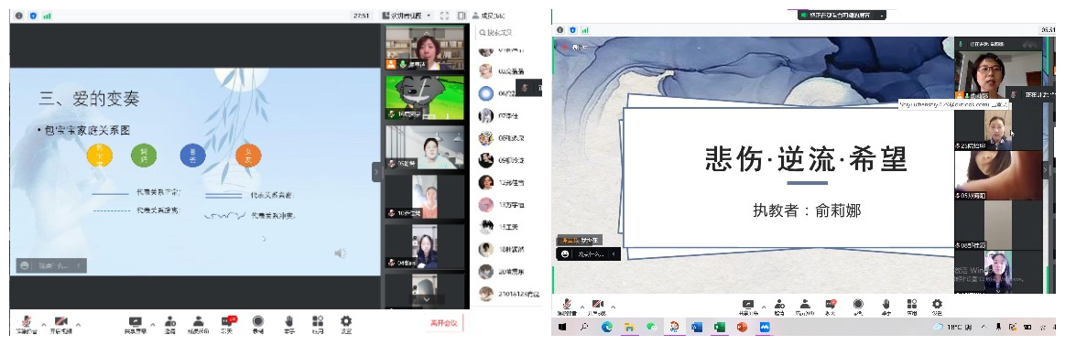Image resolution: width=1065 pixels, height=345 pixels.
Task: Click member search field in participants panel
Action: coord(506,32)
